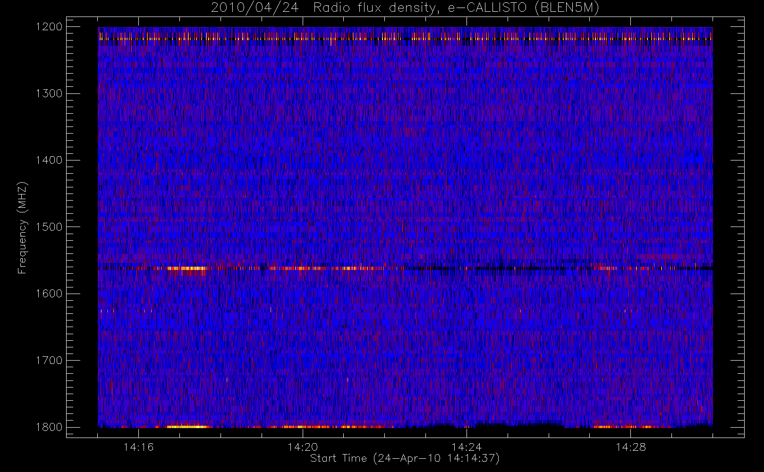This screenshot has height=472, width=764.
Task: Select the 1800 frequency axis label
Action: (49, 427)
